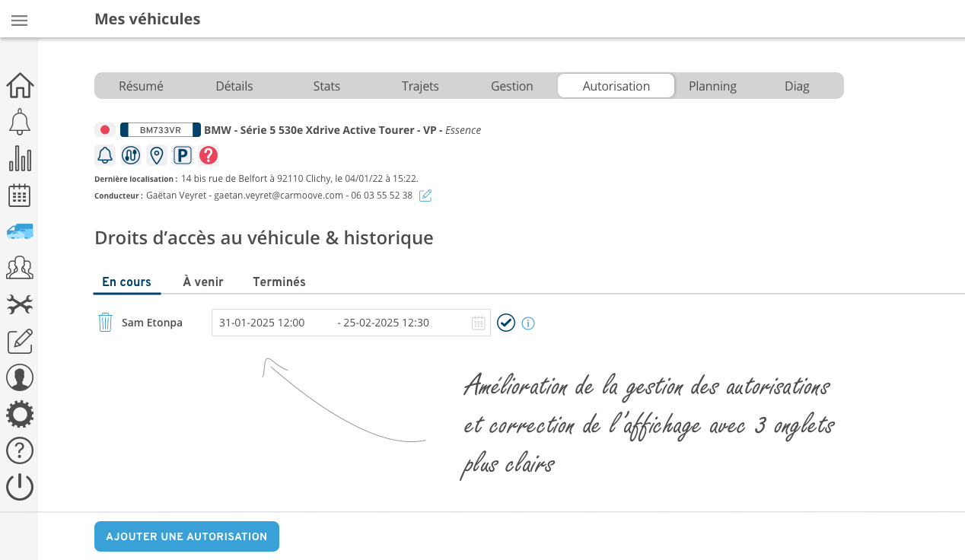The width and height of the screenshot is (965, 560).
Task: Open statistics bar chart icon in sidebar
Action: 20,158
